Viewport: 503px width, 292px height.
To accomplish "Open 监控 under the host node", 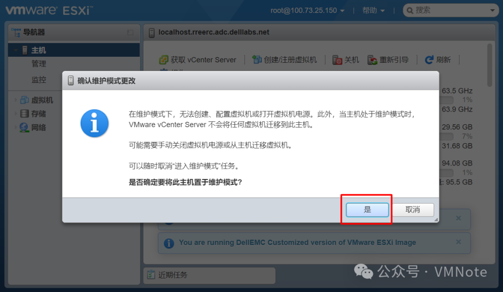I will pyautogui.click(x=39, y=80).
